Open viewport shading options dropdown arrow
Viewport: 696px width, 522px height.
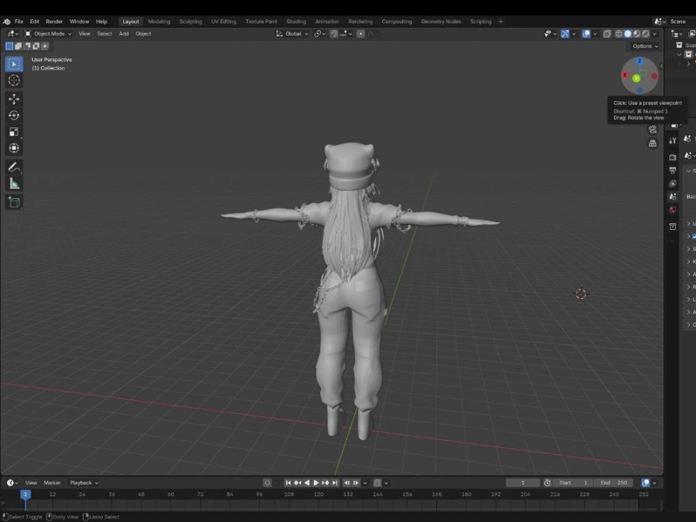pos(655,33)
